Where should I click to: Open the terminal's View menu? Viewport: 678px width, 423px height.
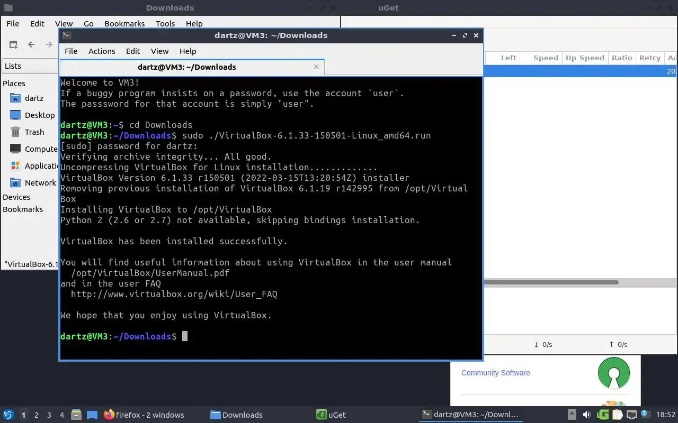[x=159, y=51]
